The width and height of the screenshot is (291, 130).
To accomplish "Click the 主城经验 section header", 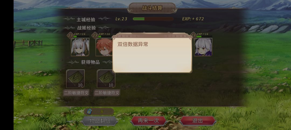I will tap(86, 19).
